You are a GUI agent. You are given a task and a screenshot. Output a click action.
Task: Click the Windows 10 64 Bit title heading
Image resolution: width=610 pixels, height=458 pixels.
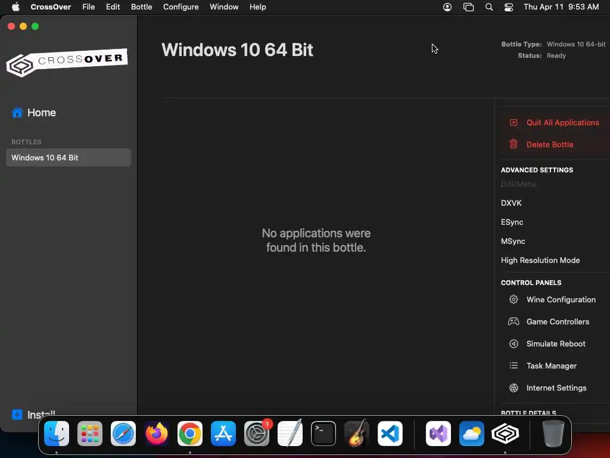[x=237, y=50]
